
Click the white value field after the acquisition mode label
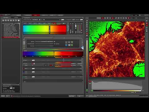[63, 20]
